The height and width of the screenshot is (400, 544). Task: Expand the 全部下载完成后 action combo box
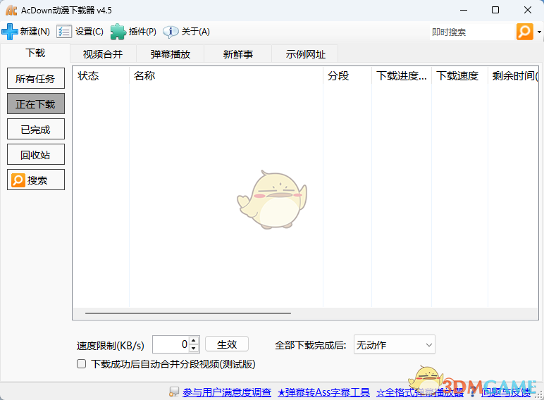395,344
